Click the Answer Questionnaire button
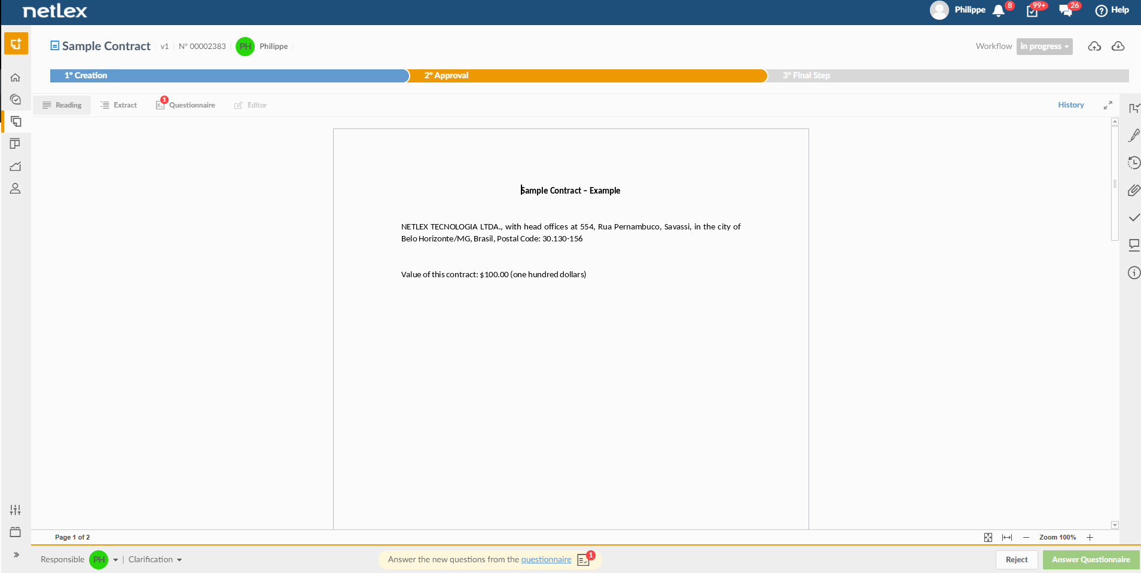This screenshot has width=1141, height=573. point(1091,560)
